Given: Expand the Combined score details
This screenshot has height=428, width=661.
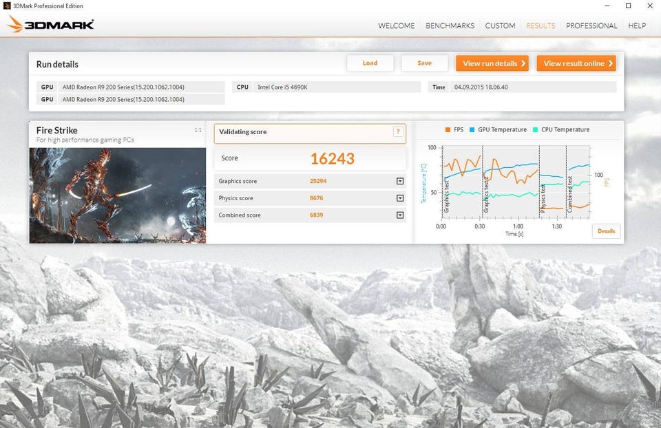Looking at the screenshot, I should point(400,215).
